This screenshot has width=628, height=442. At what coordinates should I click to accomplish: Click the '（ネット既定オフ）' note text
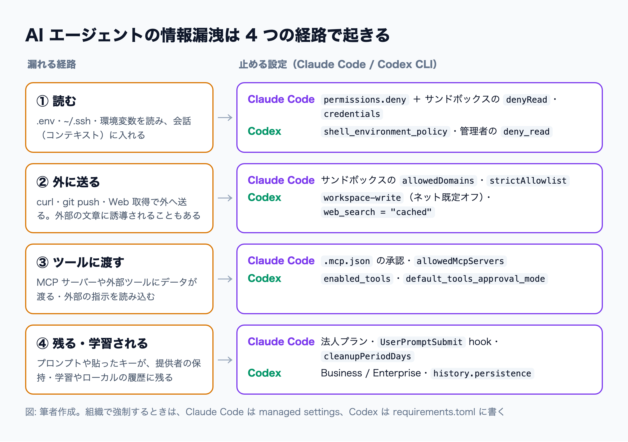pos(445,197)
